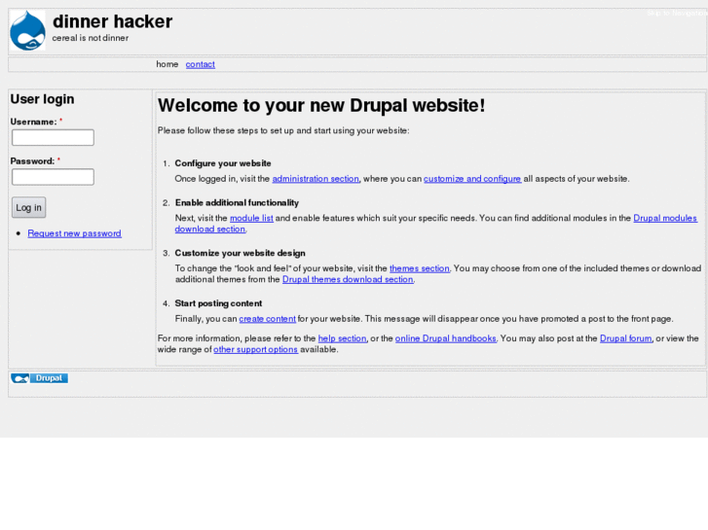Open the administration section link
Viewport: 708px width, 530px height.
316,179
